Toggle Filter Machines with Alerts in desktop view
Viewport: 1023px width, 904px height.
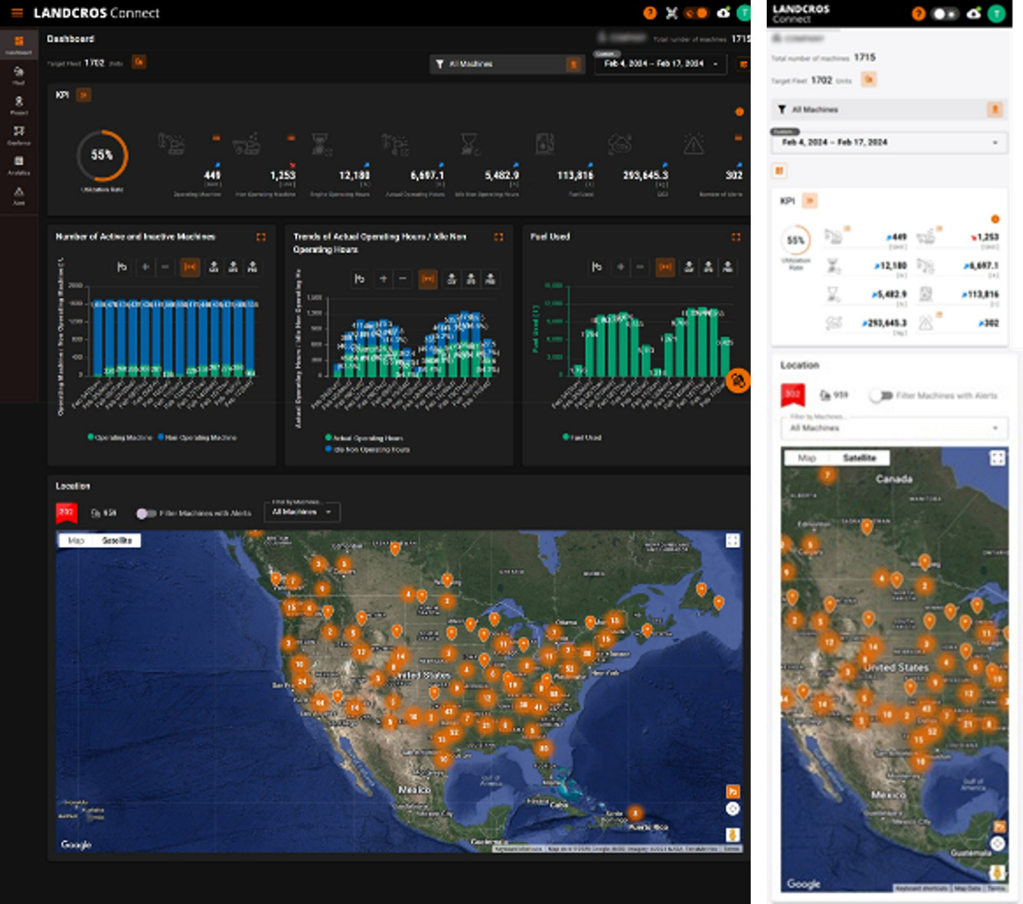tap(145, 514)
